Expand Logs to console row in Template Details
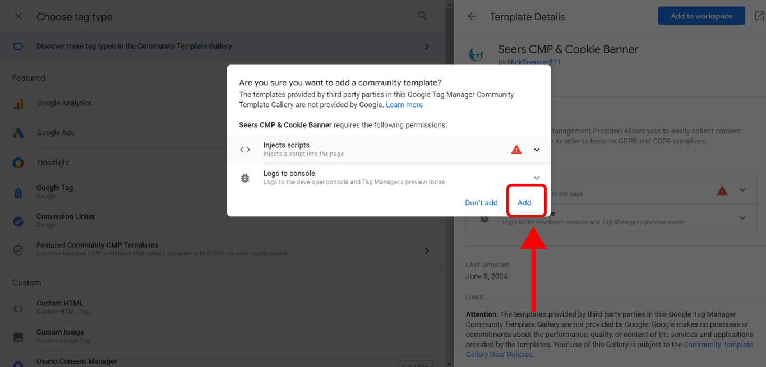 pyautogui.click(x=742, y=218)
